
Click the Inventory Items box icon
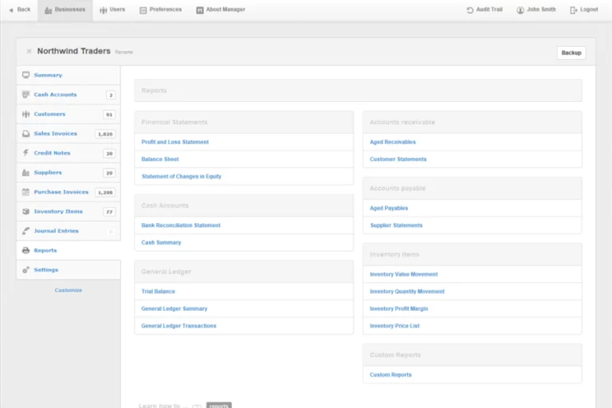point(25,211)
